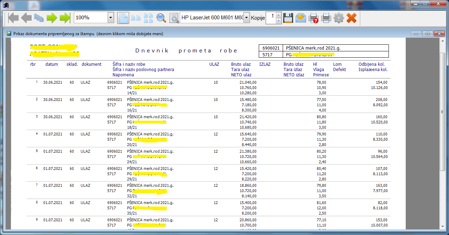The height and width of the screenshot is (235, 449).
Task: Minimize the inner document preview window
Action: [x=416, y=34]
